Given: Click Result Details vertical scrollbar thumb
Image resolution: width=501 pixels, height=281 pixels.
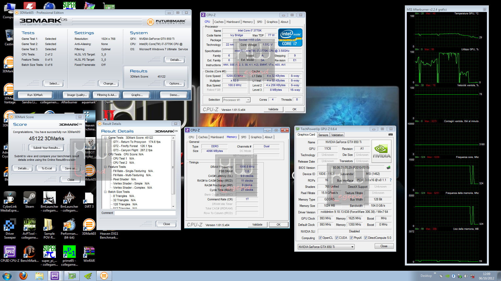Looking at the screenshot, I should point(173,167).
